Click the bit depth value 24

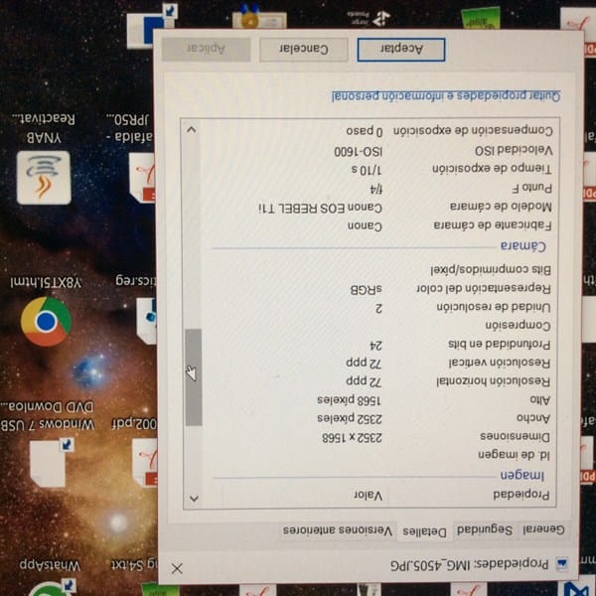tap(375, 345)
